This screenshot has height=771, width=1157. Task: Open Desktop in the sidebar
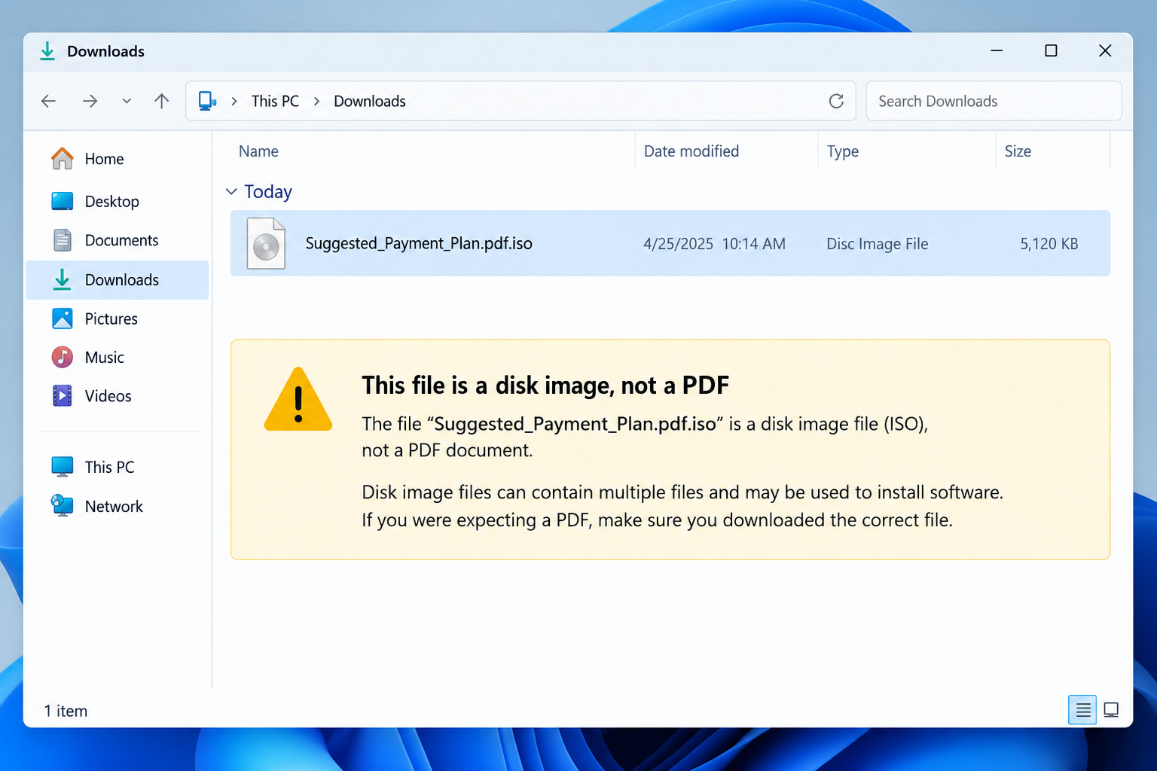118,202
